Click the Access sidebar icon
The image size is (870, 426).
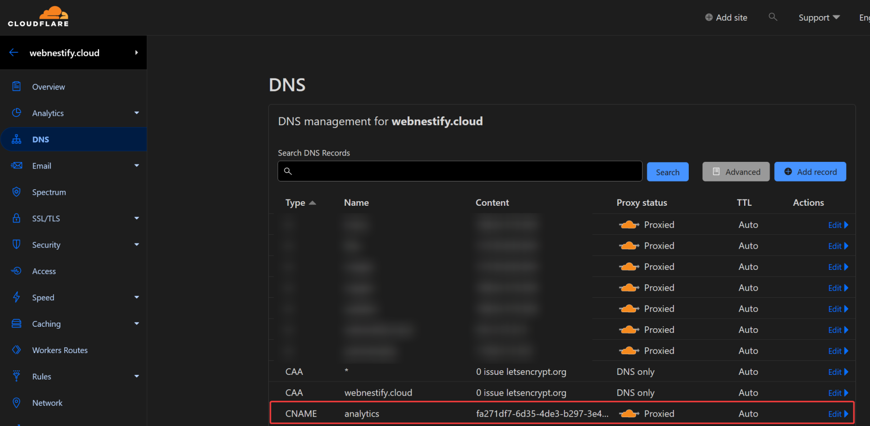[17, 271]
